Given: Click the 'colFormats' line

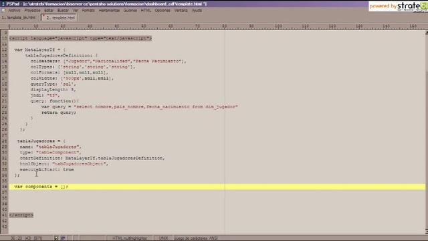Looking at the screenshot, I should [x=69, y=72].
